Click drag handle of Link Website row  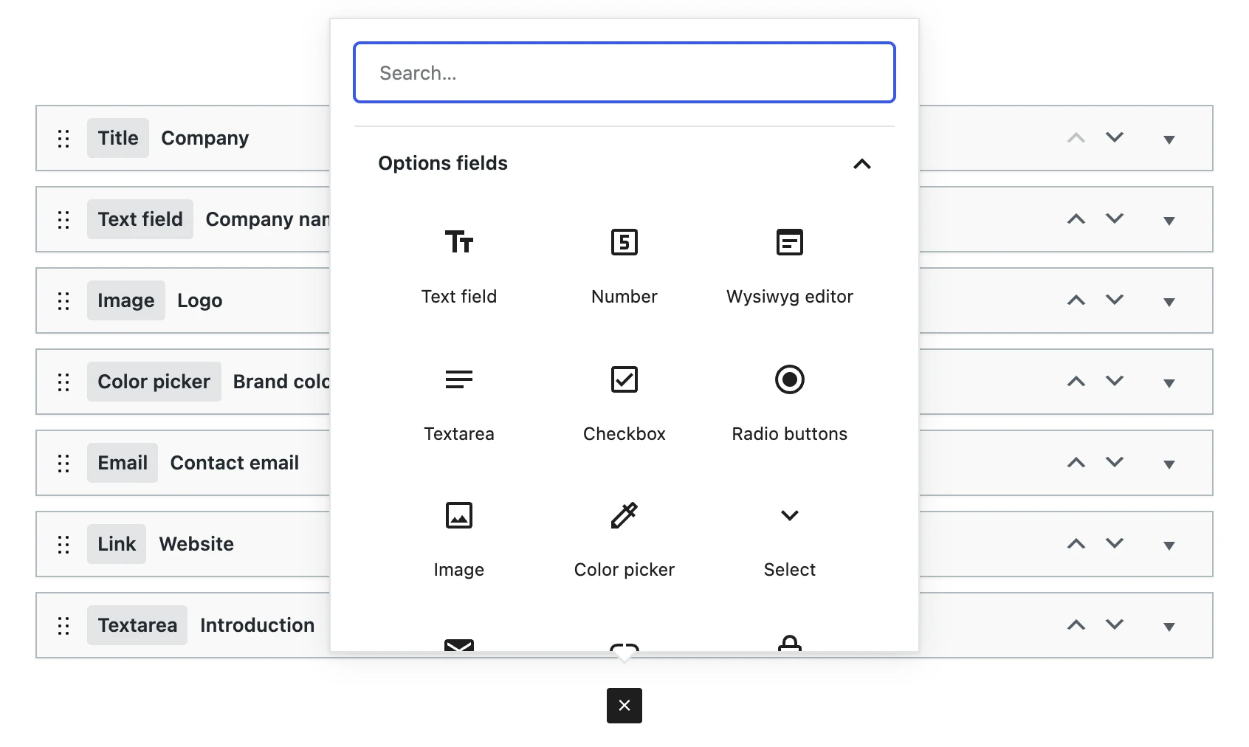pyautogui.click(x=63, y=545)
